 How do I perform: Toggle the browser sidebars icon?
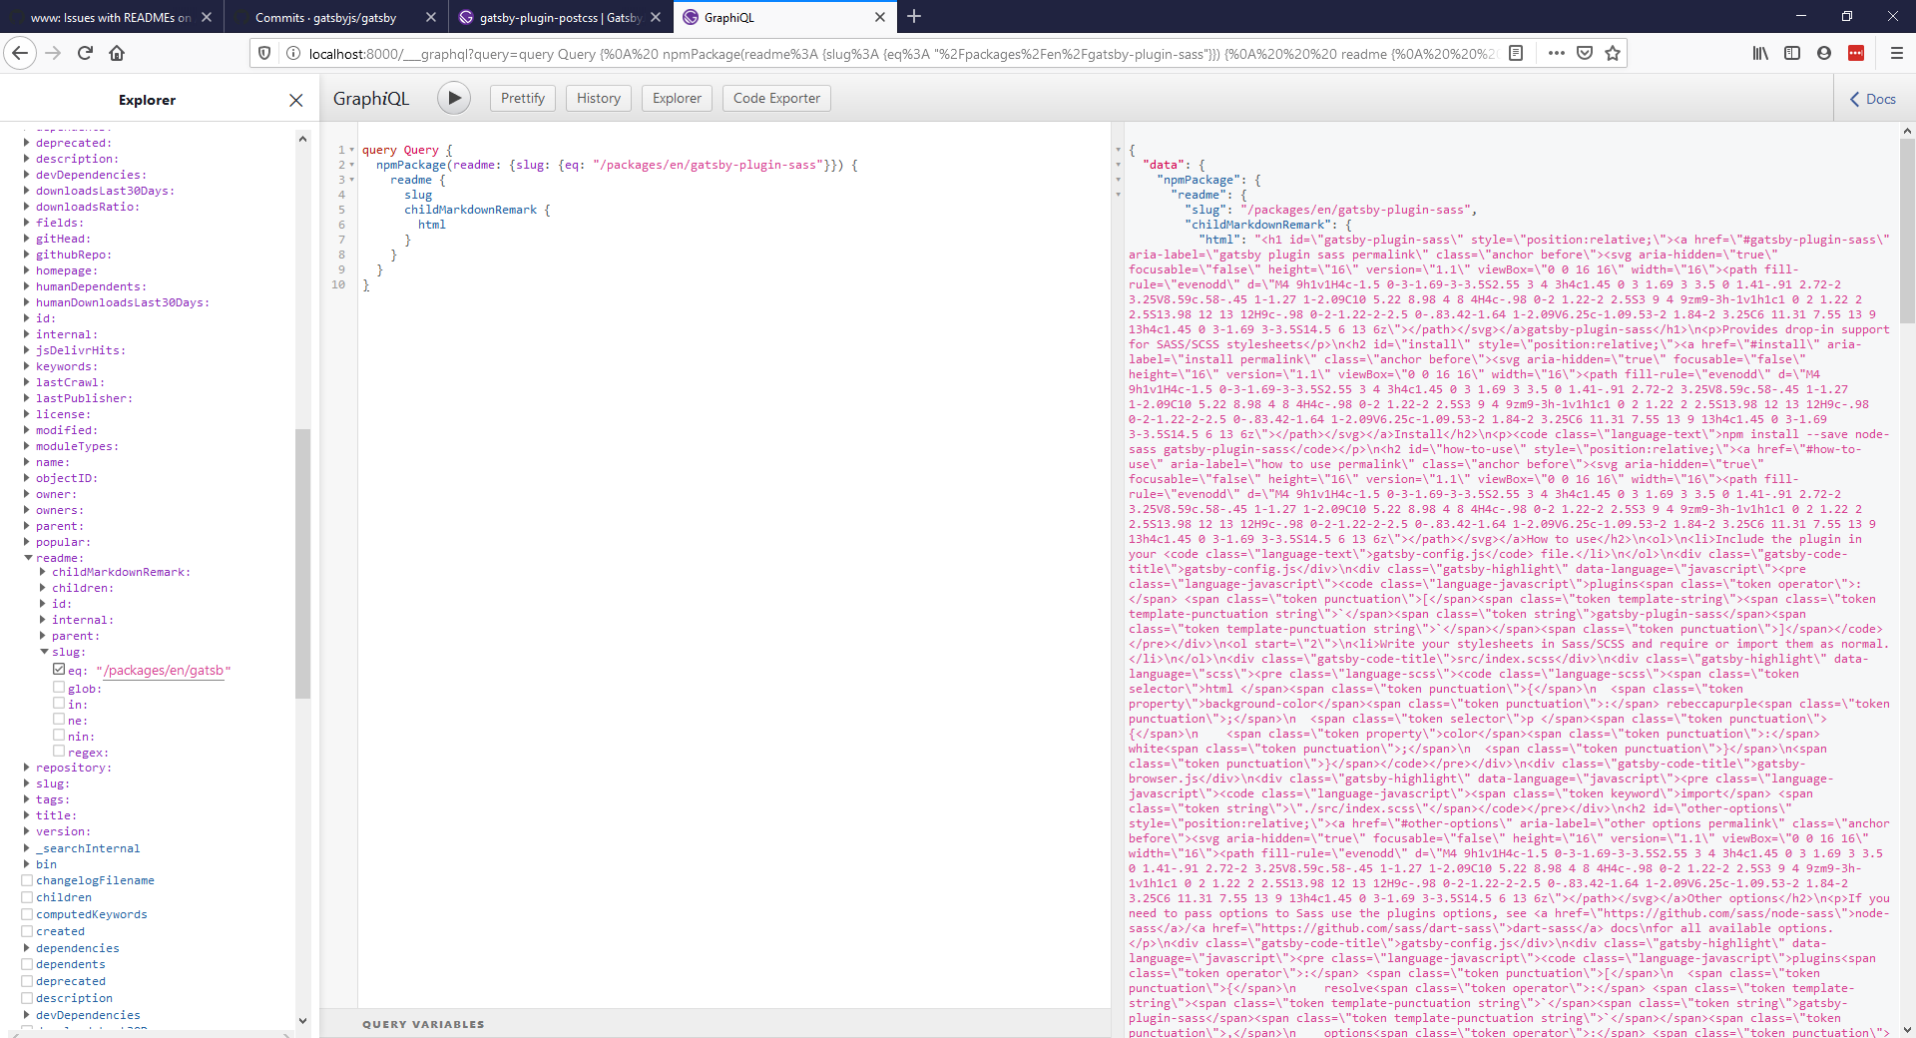pyautogui.click(x=1792, y=53)
